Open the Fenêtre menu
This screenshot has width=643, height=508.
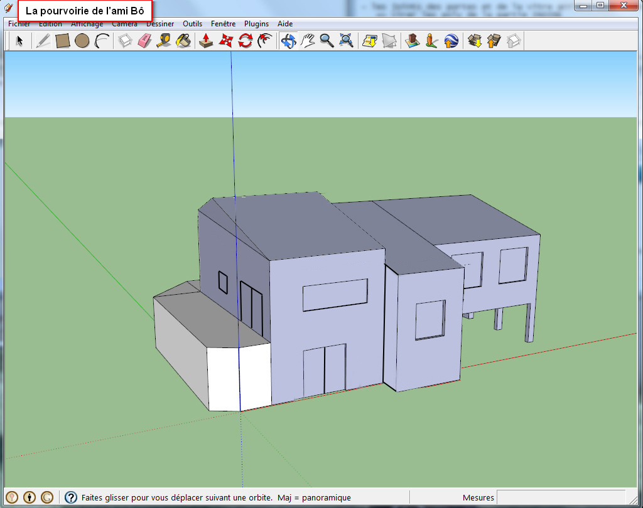tap(223, 24)
